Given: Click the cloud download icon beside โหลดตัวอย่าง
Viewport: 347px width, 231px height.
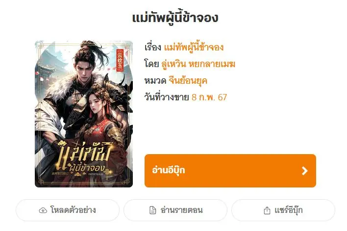Looking at the screenshot, I should point(43,210).
